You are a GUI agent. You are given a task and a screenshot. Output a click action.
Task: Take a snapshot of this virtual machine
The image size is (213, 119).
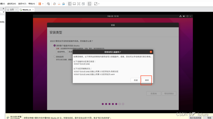point(55,4)
